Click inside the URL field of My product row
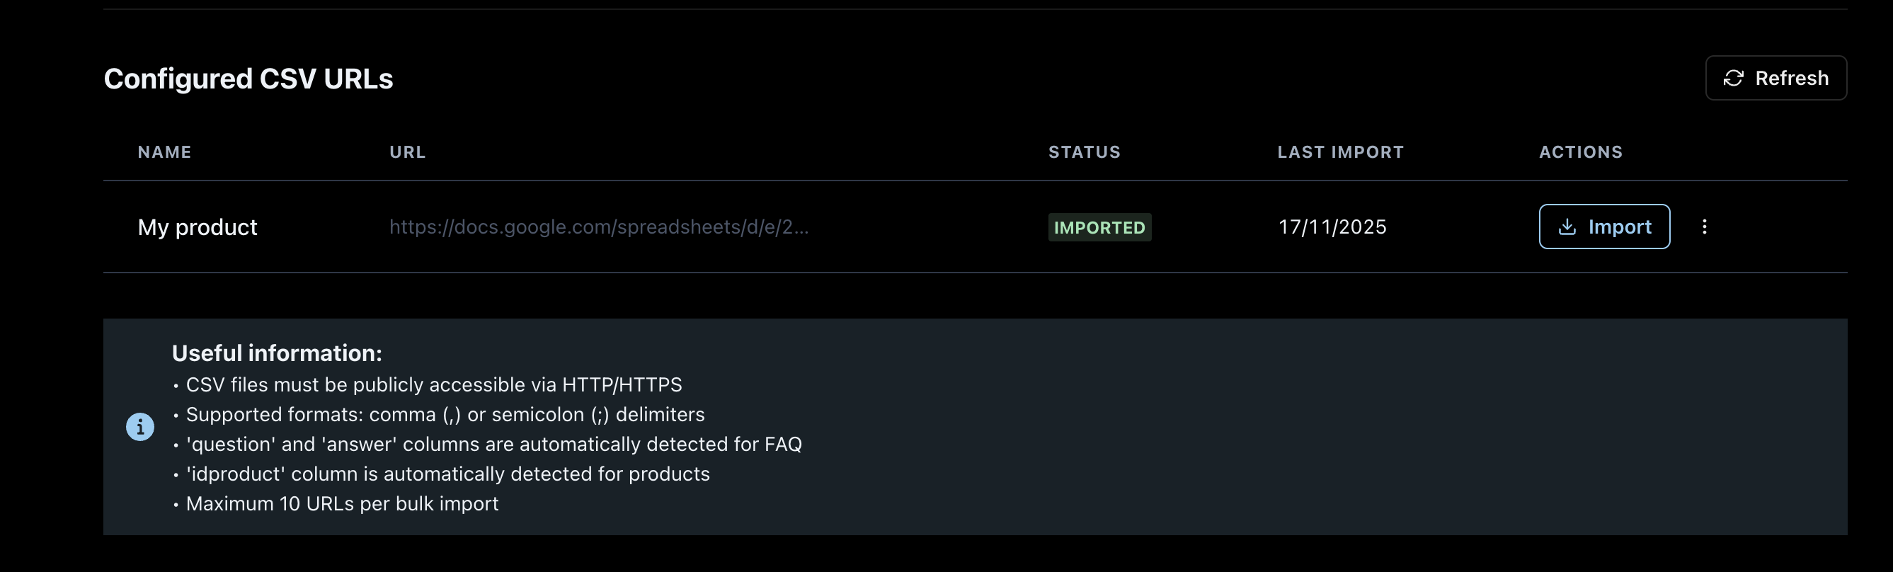 pyautogui.click(x=599, y=227)
